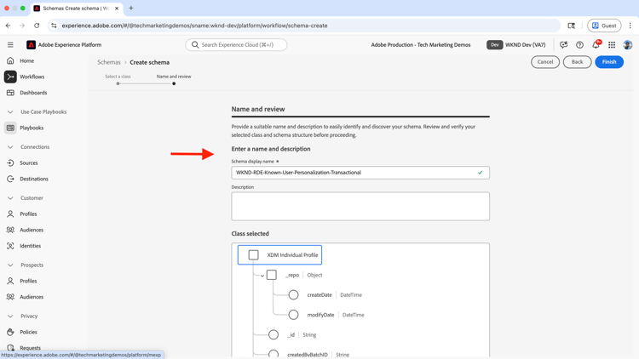The width and height of the screenshot is (639, 359).
Task: Open the Policies icon
Action: [10, 332]
